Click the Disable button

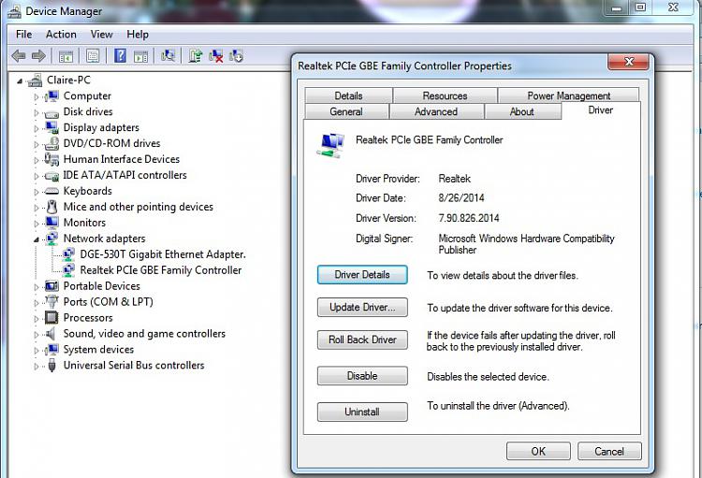click(362, 376)
